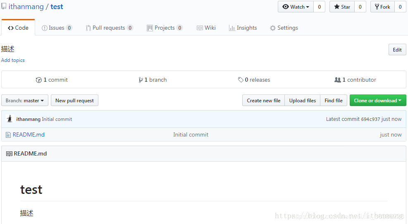Image resolution: width=408 pixels, height=224 pixels.
Task: Click the Edit description button
Action: [x=397, y=50]
